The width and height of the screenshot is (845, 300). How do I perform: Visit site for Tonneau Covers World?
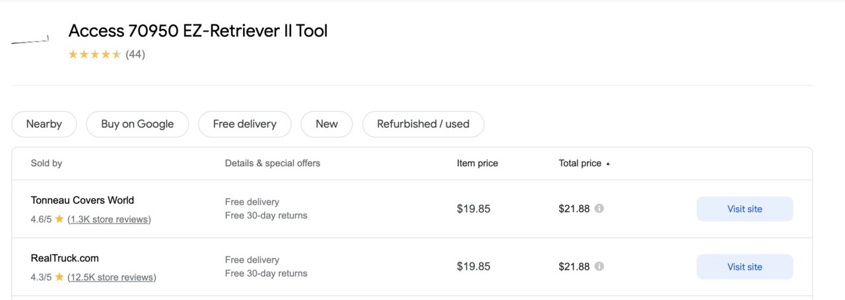745,209
